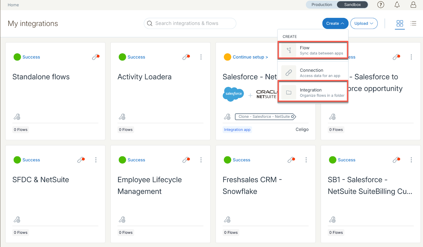The width and height of the screenshot is (423, 247).
Task: Open more options on Employee Lifecycle Management
Action: (x=201, y=160)
